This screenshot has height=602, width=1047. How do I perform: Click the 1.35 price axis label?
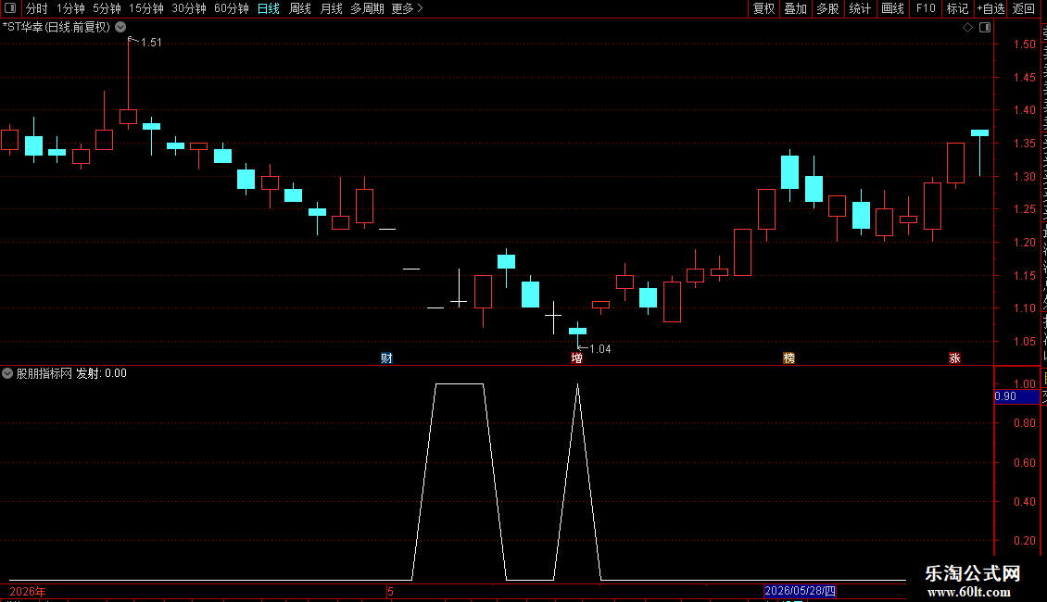(1025, 144)
